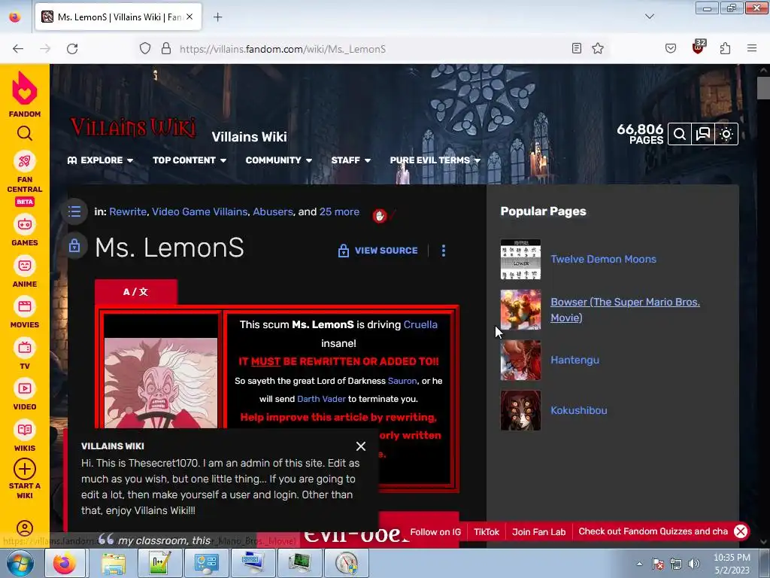Open File Explorer on the taskbar
Screen dimensions: 770x578
pos(114,563)
